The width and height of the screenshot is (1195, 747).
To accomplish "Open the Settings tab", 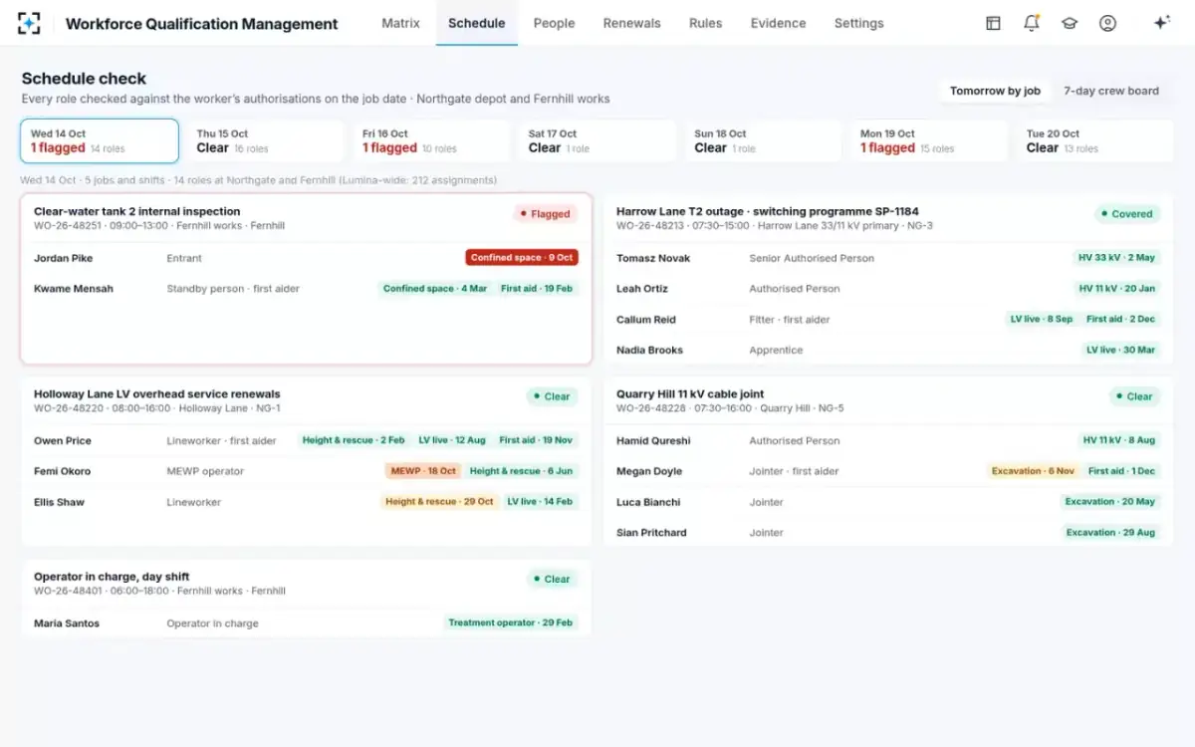I will 858,23.
